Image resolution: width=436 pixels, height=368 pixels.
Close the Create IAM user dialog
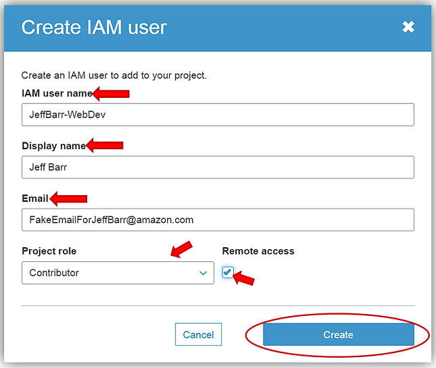408,27
